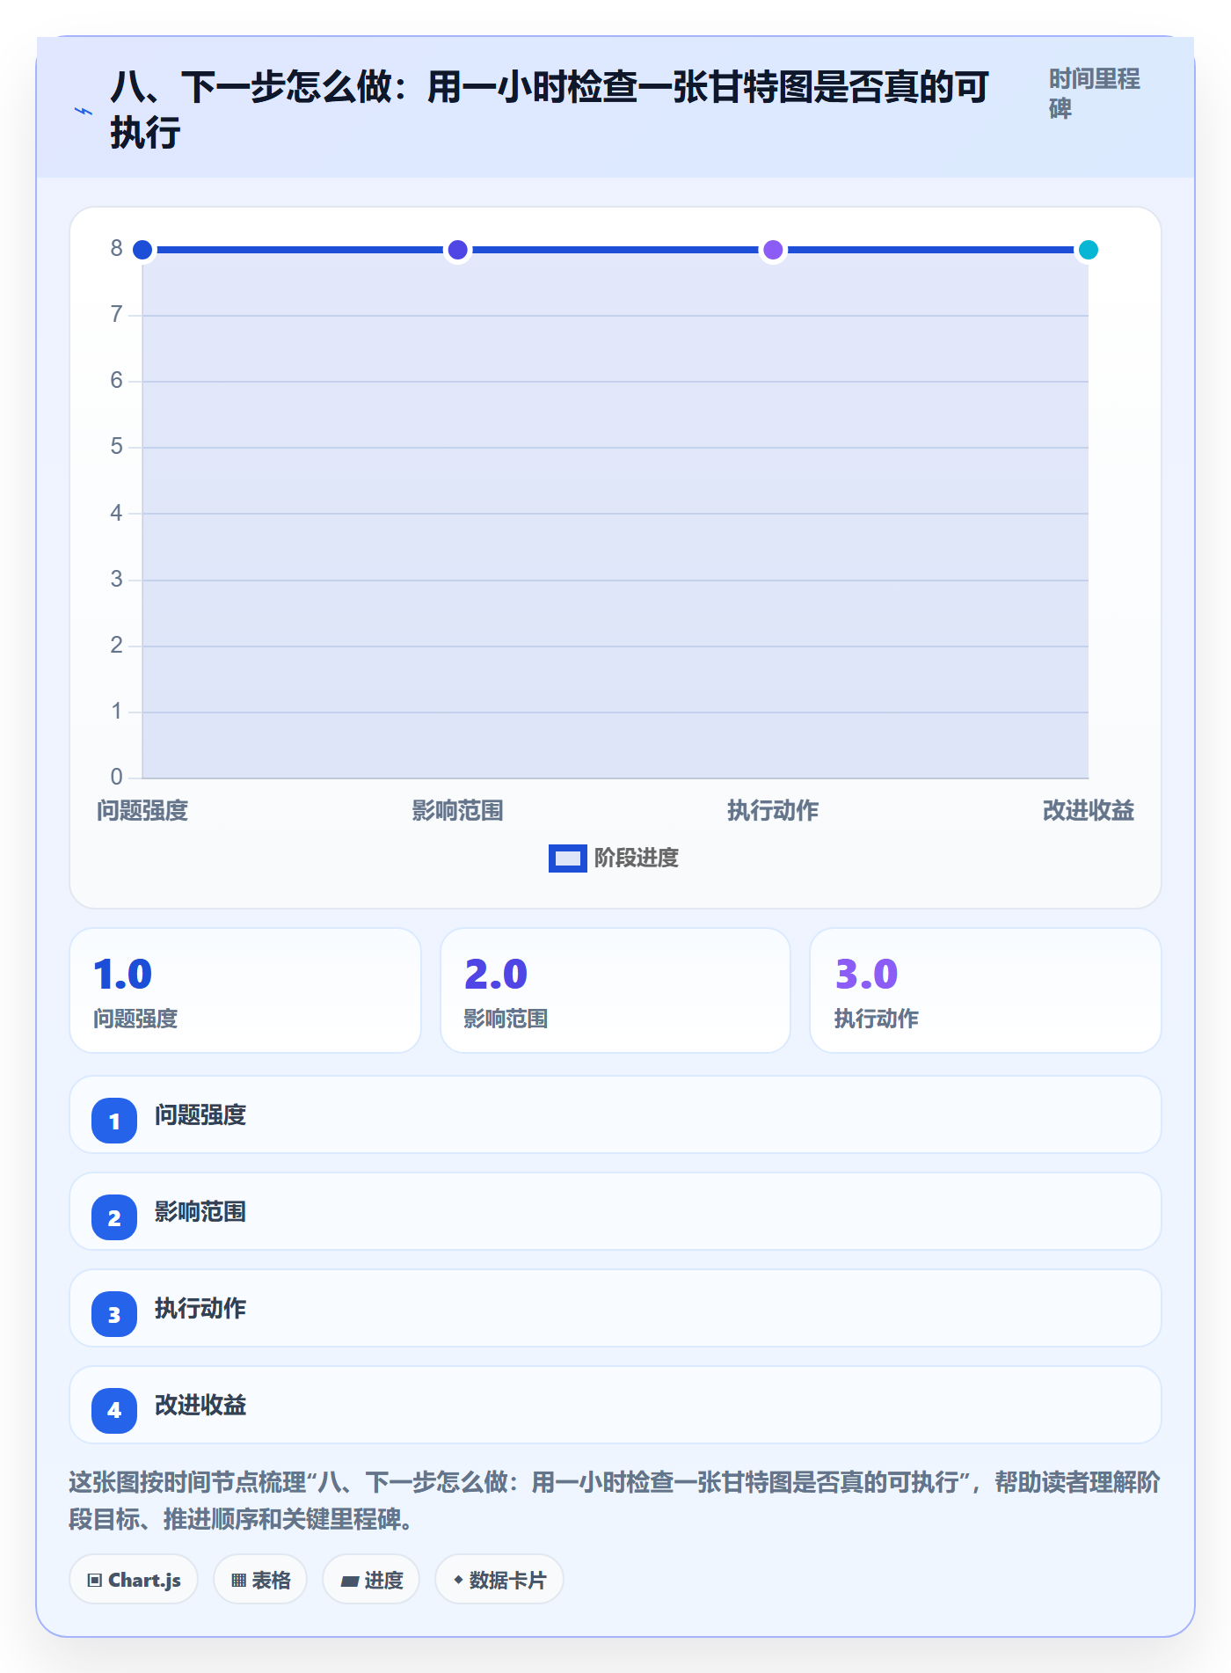Viewport: 1231px width, 1673px height.
Task: Click the 问题强度 data point on chart
Action: click(142, 250)
